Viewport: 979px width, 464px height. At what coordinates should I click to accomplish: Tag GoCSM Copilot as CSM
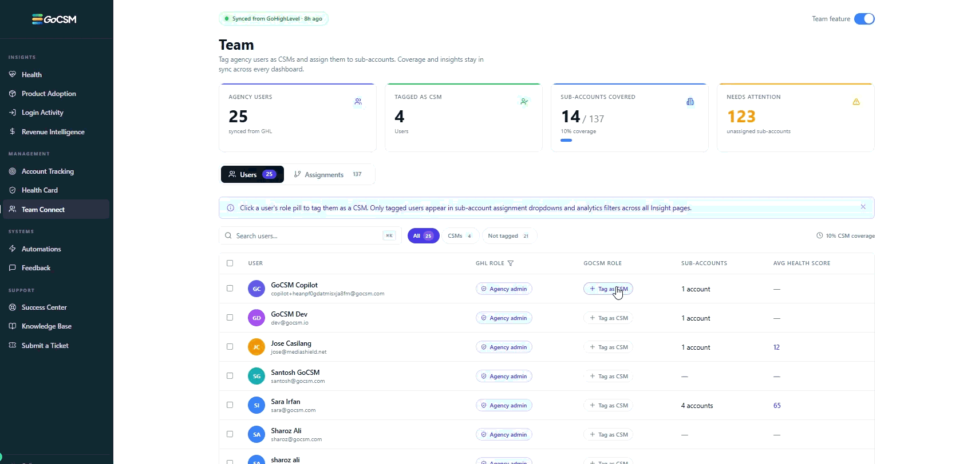608,289
